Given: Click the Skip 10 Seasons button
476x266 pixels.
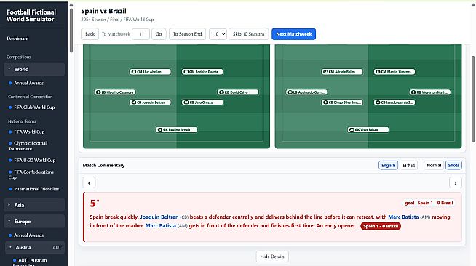Looking at the screenshot, I should 249,34.
